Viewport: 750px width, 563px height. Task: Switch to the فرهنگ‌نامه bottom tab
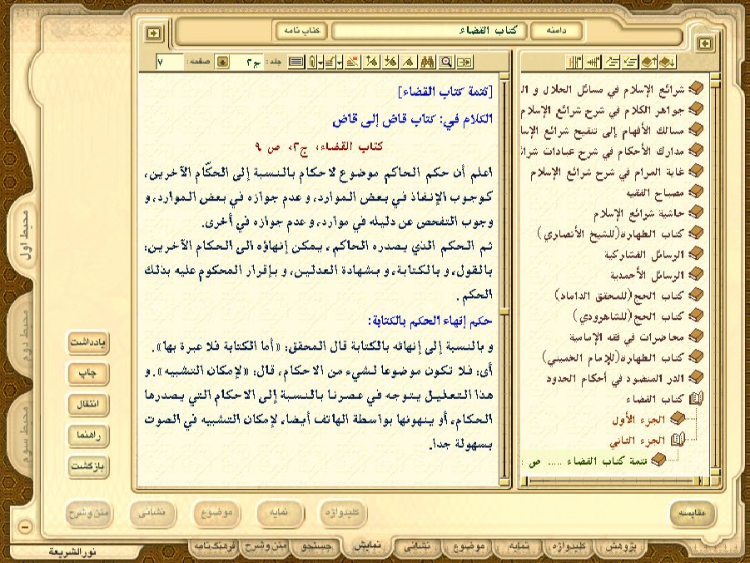coord(213,546)
